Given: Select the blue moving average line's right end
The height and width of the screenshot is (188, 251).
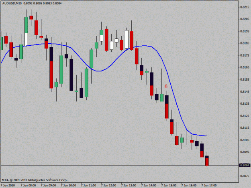Looking at the screenshot, I should (207, 136).
